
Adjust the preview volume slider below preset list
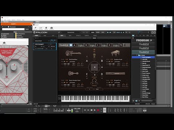coord(147,101)
